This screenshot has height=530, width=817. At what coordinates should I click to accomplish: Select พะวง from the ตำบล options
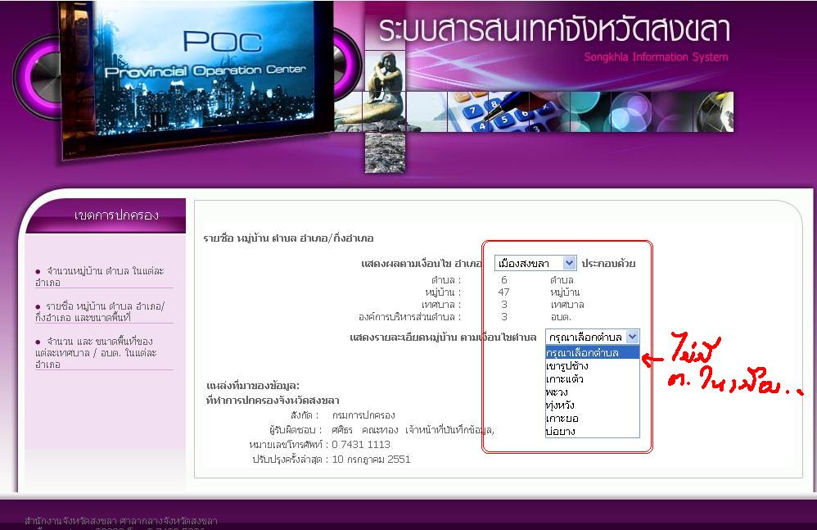[593, 392]
